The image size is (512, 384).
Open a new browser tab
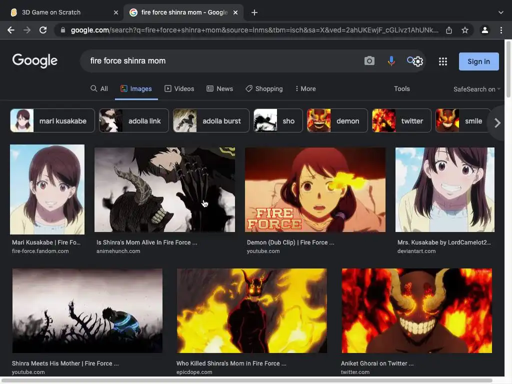pos(254,12)
